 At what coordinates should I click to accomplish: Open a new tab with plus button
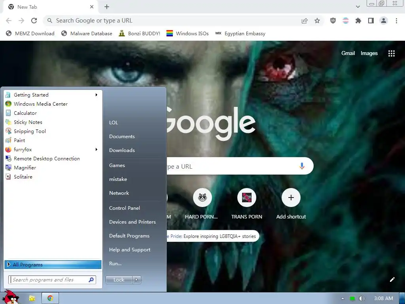pos(107,7)
